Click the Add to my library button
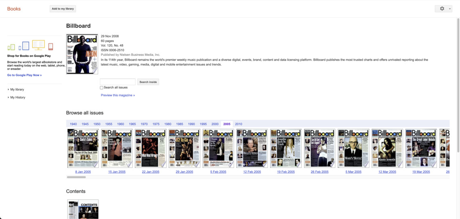The width and height of the screenshot is (460, 219). [63, 8]
